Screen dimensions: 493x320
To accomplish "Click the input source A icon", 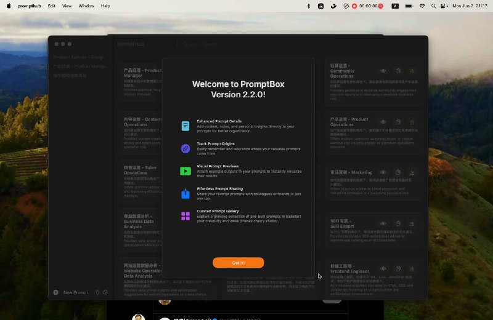I will [395, 6].
